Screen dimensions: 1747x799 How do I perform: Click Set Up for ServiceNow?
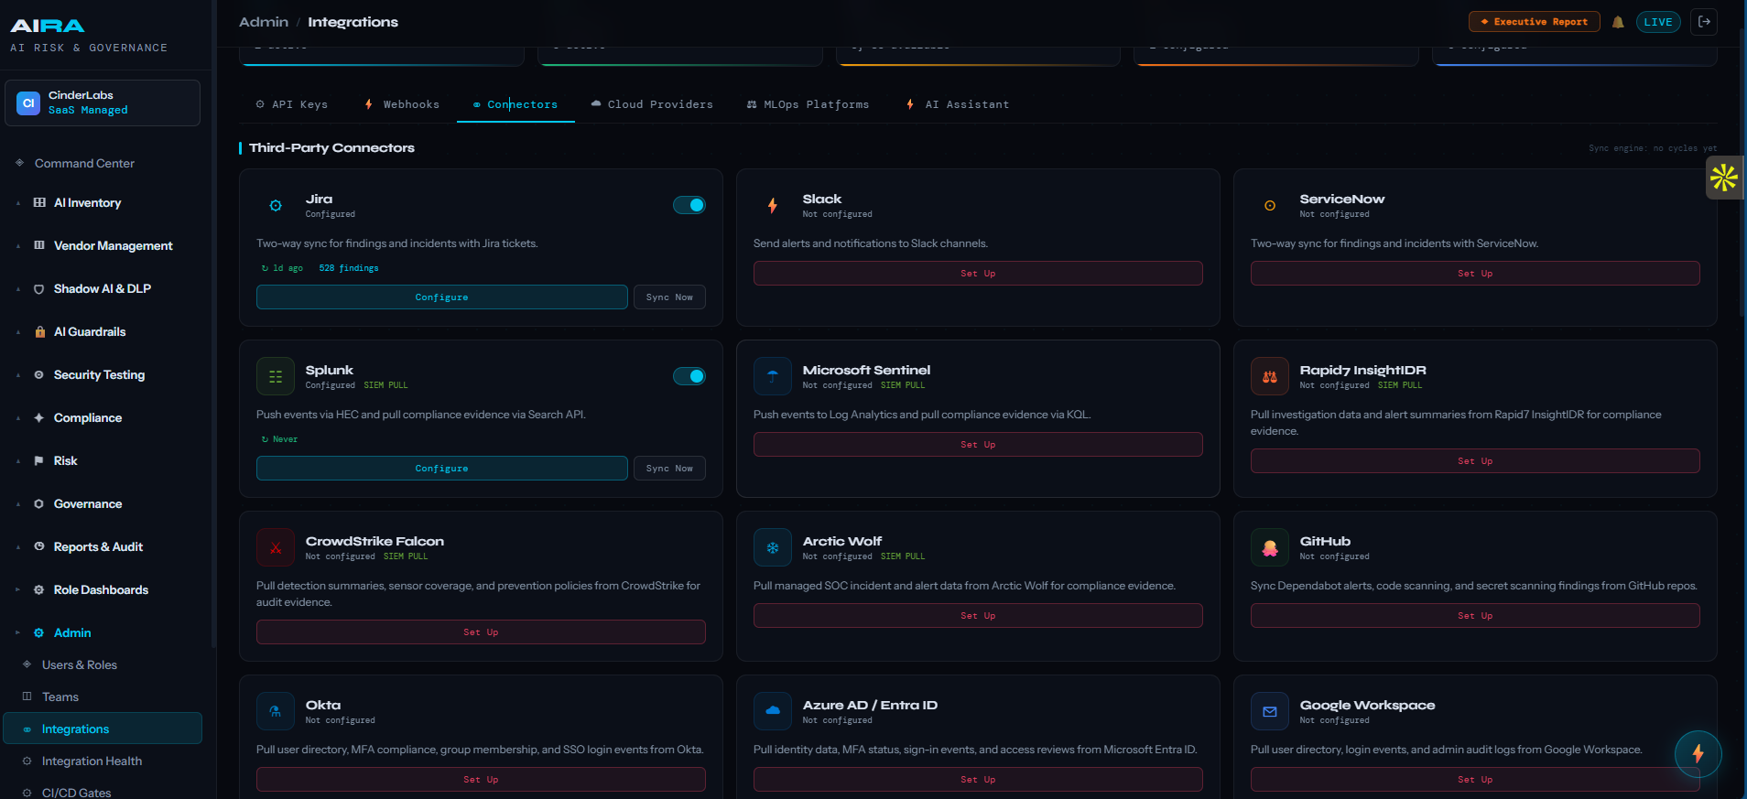(1475, 274)
